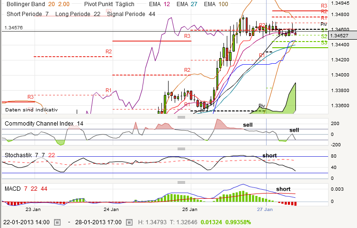Select the EMA 100 indicator label
Viewport: 357px width, 228px height.
[x=216, y=4]
